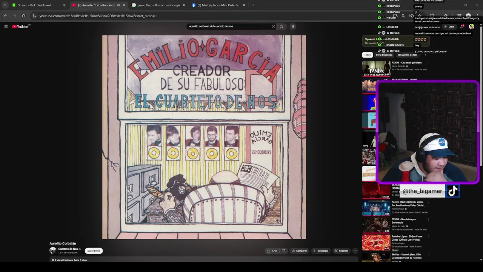Open the zoom magnifier icon in address bar
The width and height of the screenshot is (483, 272).
[403, 16]
